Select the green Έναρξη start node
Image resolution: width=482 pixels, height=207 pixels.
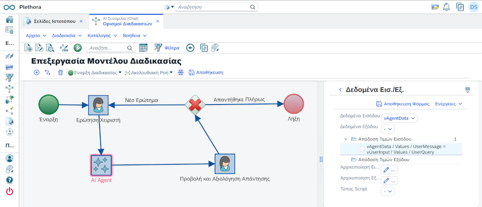pyautogui.click(x=49, y=105)
